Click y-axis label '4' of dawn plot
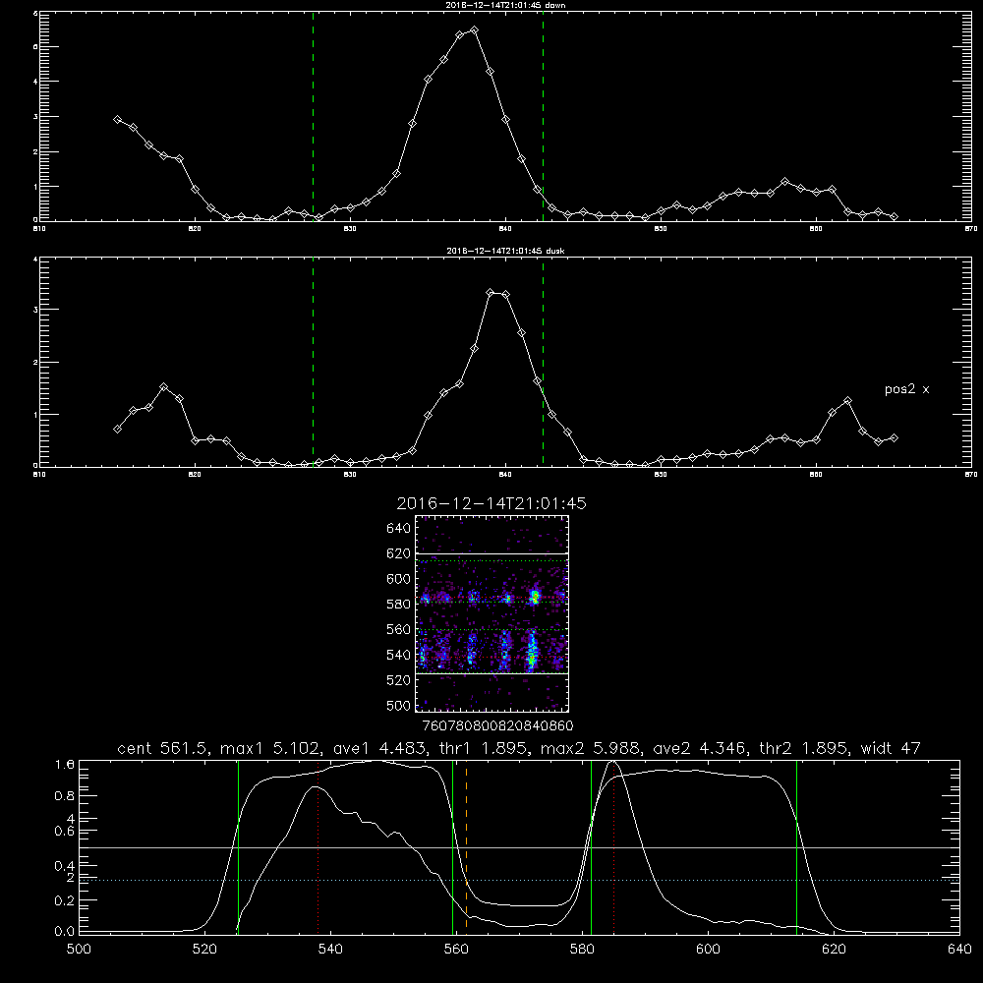Viewport: 983px width, 983px height. [35, 82]
